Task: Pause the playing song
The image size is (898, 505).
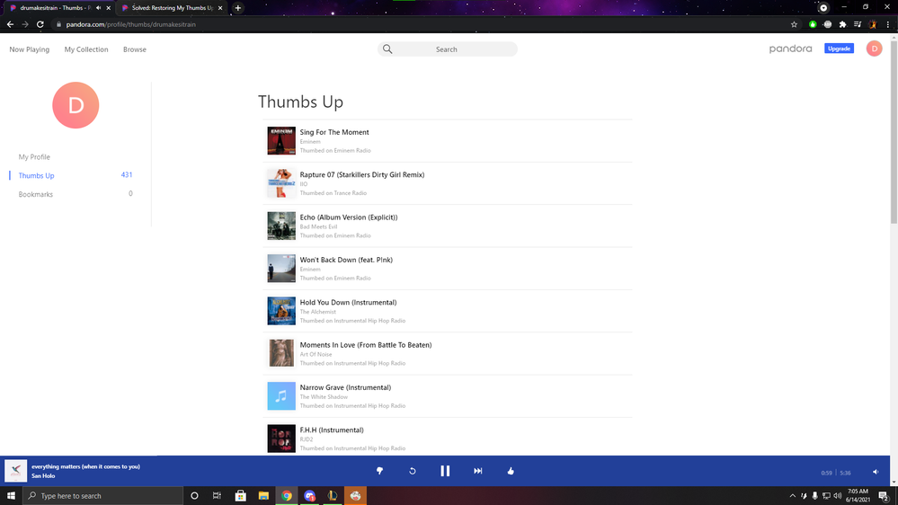Action: [445, 471]
